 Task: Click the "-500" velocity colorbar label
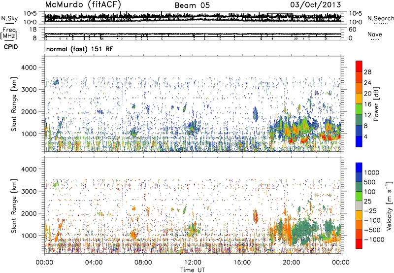[372, 230]
